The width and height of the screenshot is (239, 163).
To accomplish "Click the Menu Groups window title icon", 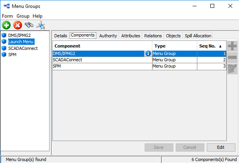I will click(7, 6).
